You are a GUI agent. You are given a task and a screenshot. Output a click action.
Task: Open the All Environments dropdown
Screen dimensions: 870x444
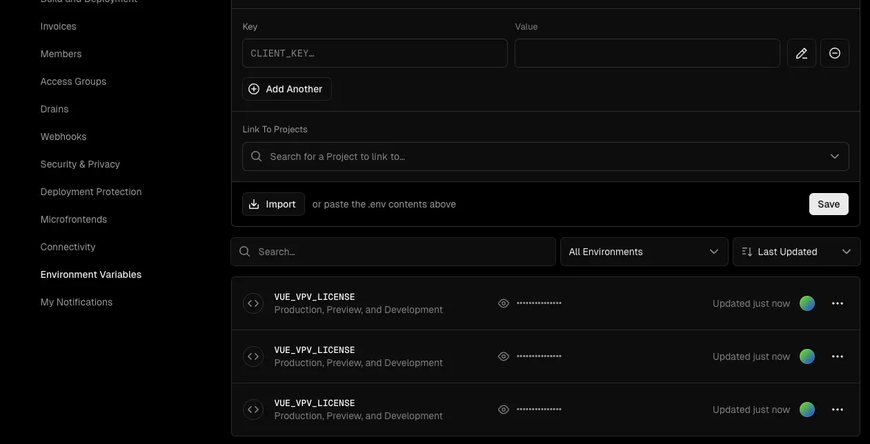tap(644, 252)
